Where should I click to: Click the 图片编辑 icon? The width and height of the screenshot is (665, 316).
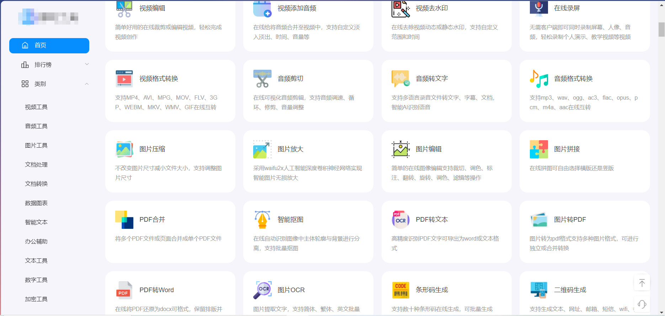pyautogui.click(x=400, y=149)
